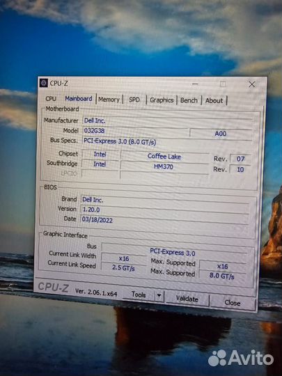Viewport: 282px width, 376px height.
Task: Click the 'CPU-Z' window title text
Action: (x=58, y=84)
